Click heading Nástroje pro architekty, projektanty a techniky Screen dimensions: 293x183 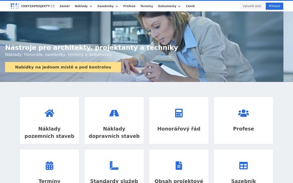tap(92, 48)
